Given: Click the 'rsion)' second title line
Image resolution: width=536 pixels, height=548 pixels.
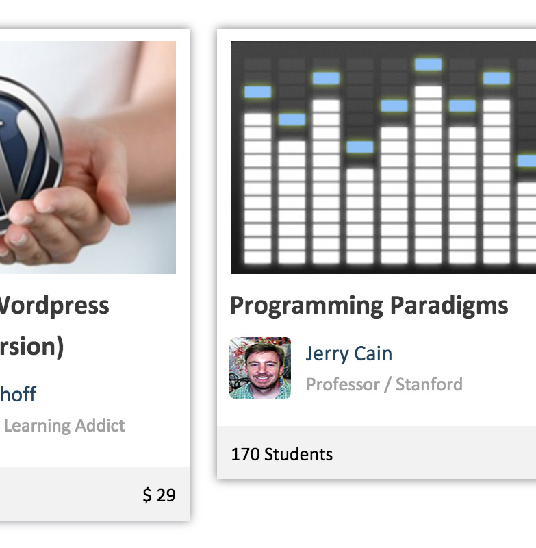Looking at the screenshot, I should point(31,347).
